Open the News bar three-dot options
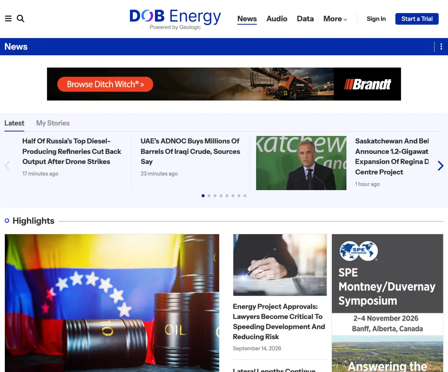448x372 pixels. (x=441, y=47)
